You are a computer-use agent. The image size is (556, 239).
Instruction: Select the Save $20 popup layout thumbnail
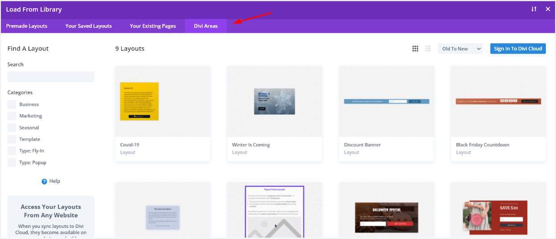tap(498, 210)
